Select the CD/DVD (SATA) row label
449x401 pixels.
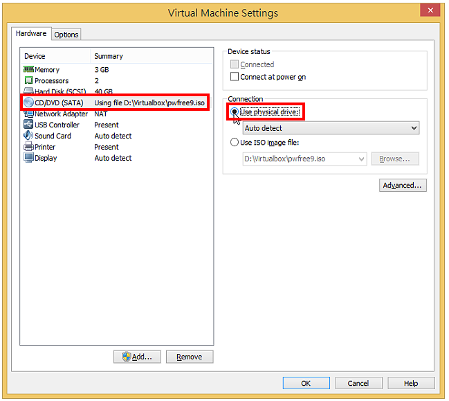coord(59,103)
